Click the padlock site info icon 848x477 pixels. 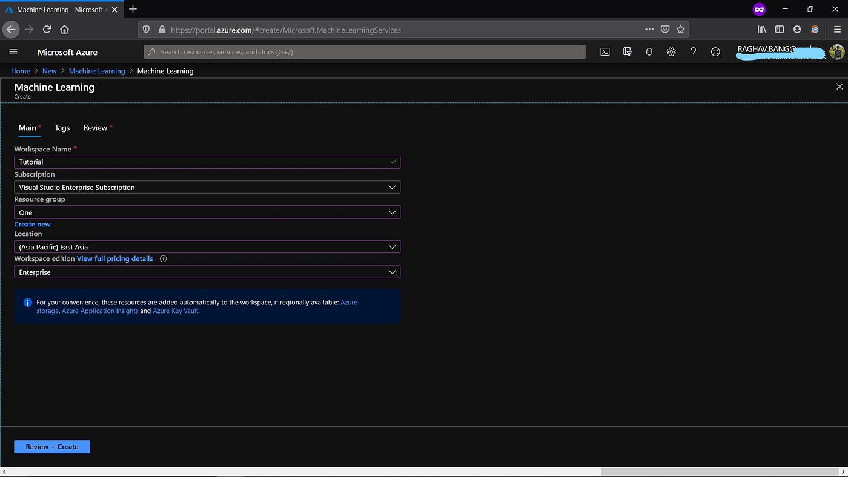click(161, 29)
